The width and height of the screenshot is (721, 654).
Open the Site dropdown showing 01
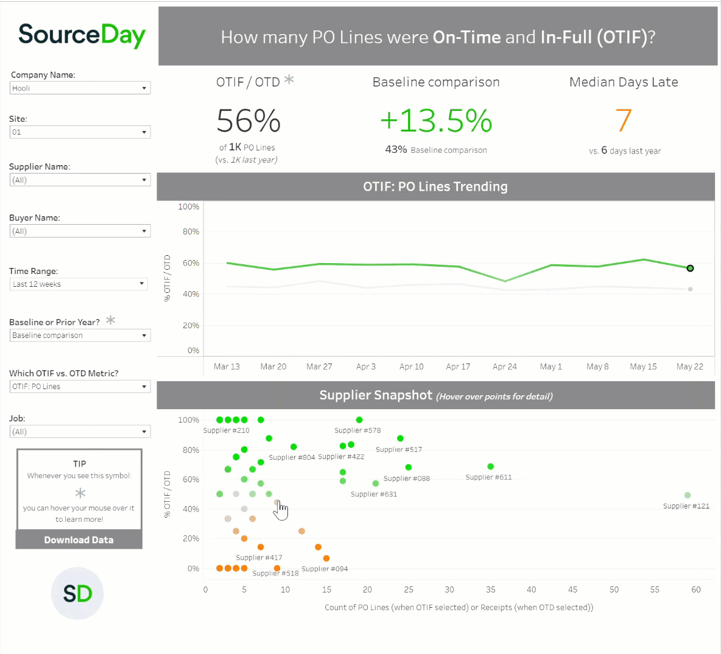click(x=80, y=132)
